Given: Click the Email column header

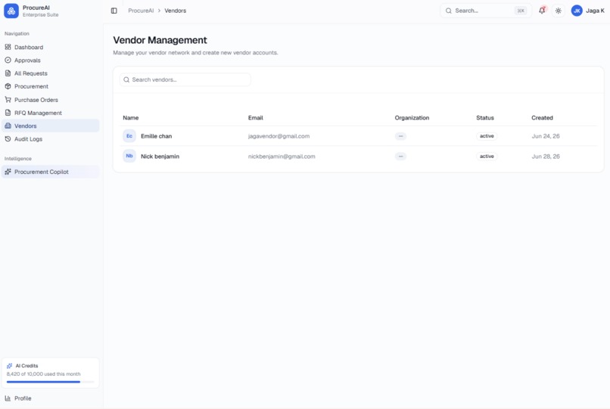Looking at the screenshot, I should coord(256,118).
